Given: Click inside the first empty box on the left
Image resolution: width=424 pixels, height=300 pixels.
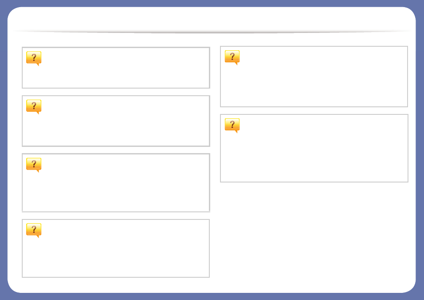Looking at the screenshot, I should (116, 68).
